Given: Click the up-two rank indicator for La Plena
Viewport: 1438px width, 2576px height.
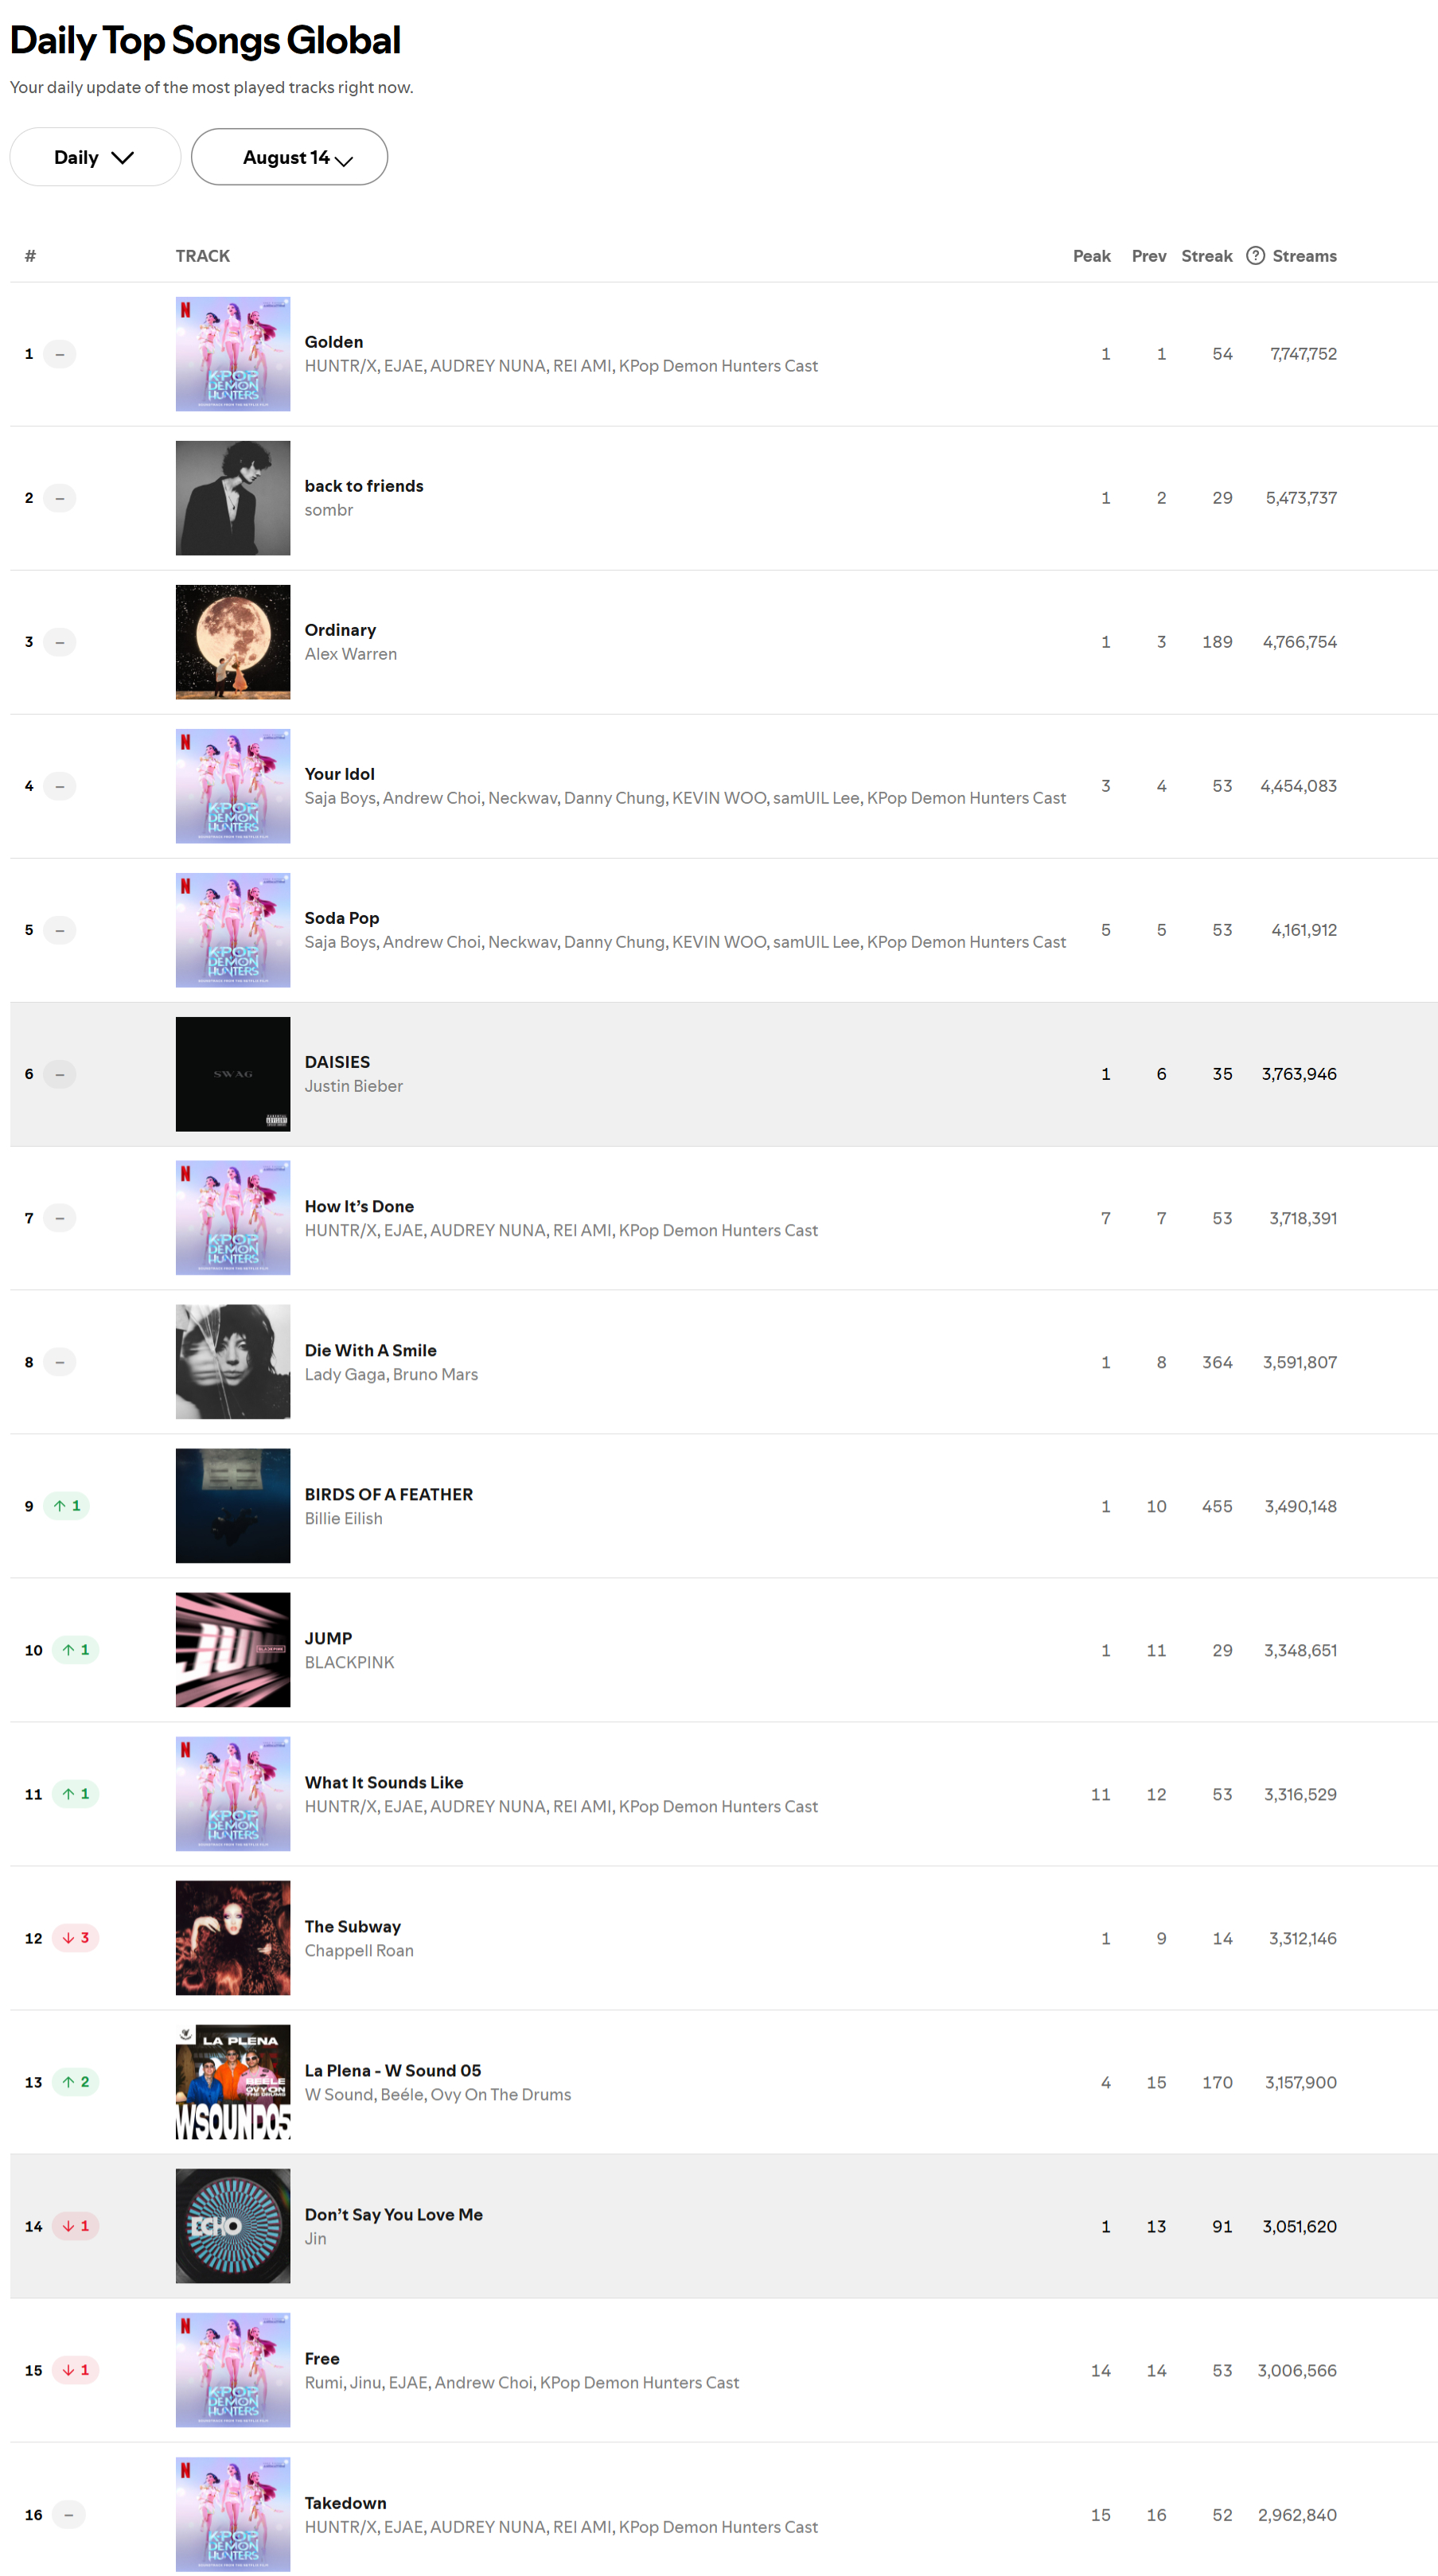Looking at the screenshot, I should coord(76,2081).
